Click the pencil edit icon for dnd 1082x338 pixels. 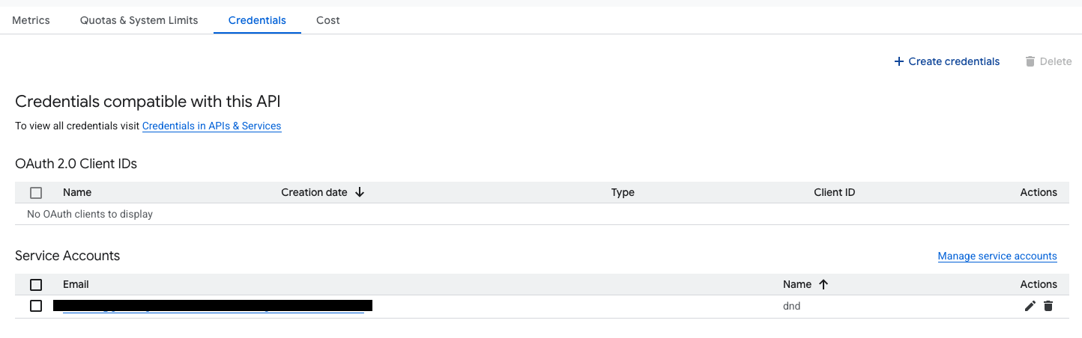pyautogui.click(x=1030, y=306)
